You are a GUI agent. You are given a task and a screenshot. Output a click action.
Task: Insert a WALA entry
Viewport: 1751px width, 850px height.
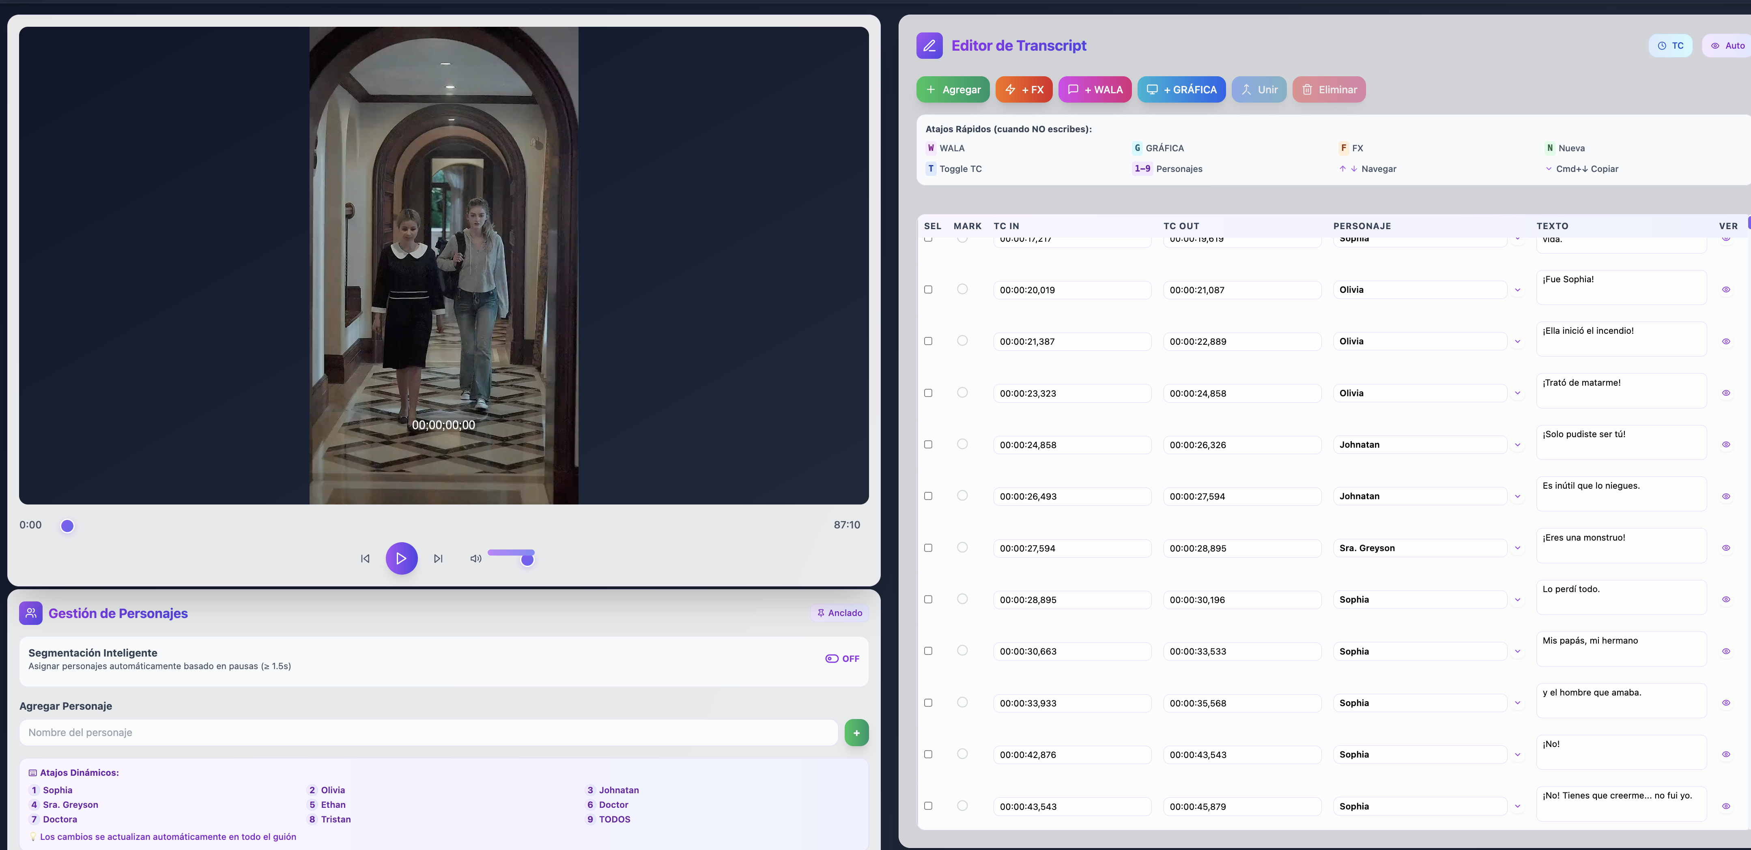(1095, 90)
